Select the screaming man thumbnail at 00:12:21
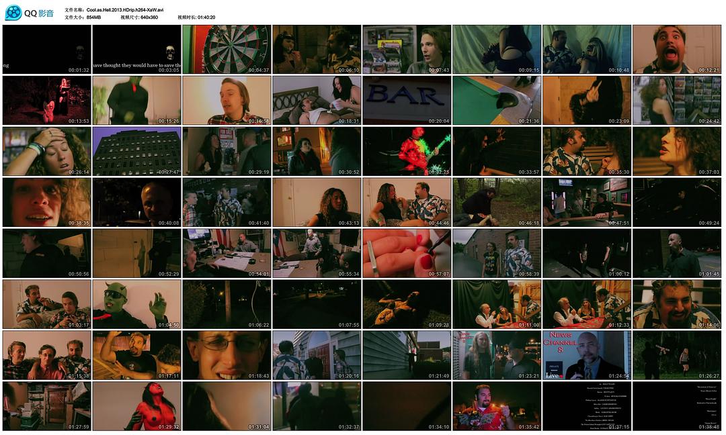The height and width of the screenshot is (435, 726). [676, 49]
